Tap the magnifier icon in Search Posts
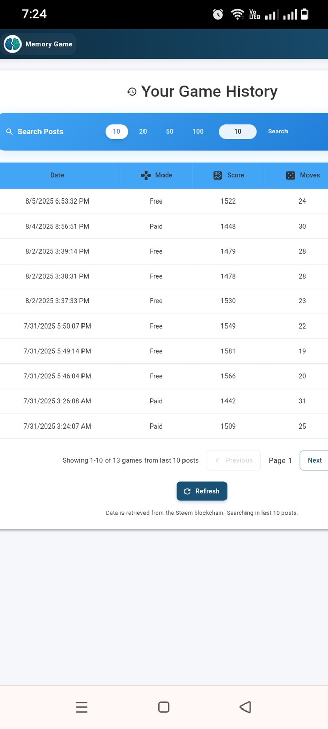328x729 pixels. (x=9, y=132)
